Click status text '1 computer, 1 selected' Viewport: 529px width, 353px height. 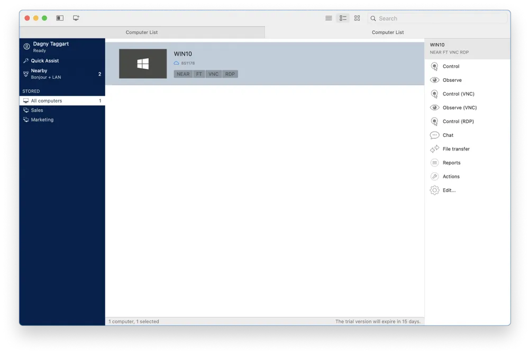pyautogui.click(x=134, y=322)
